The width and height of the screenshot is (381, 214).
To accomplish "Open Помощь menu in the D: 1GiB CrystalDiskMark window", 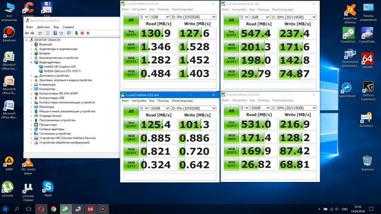I will pyautogui.click(x=163, y=10).
